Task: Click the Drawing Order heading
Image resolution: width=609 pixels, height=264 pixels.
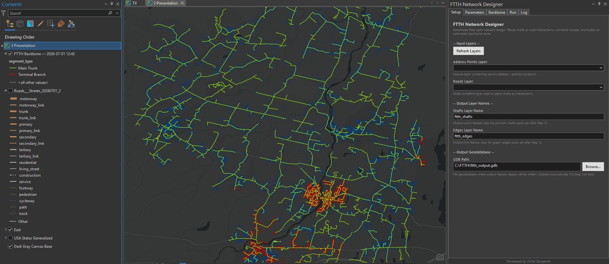Action: coord(19,37)
